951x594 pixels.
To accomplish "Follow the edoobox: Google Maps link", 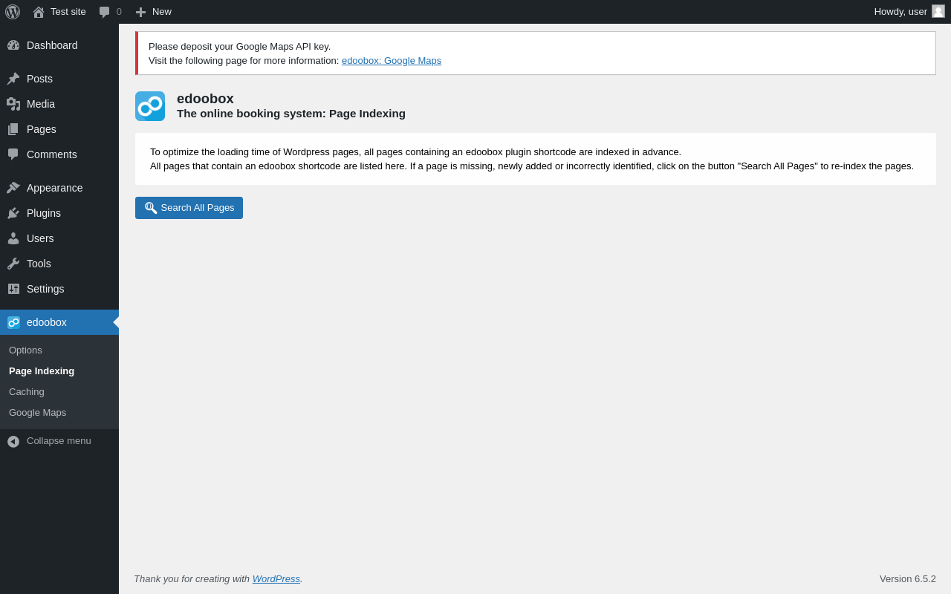I will 392,61.
